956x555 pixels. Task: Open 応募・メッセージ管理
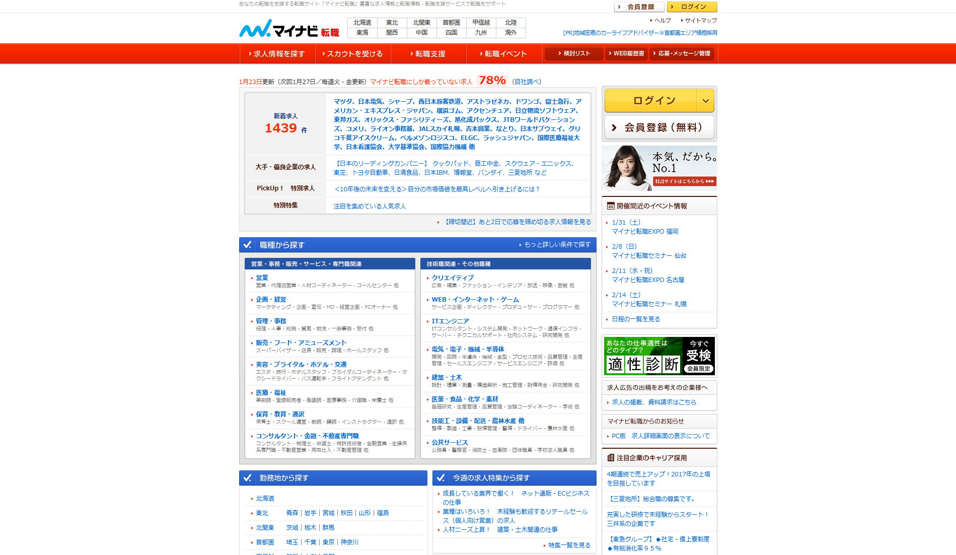click(682, 53)
